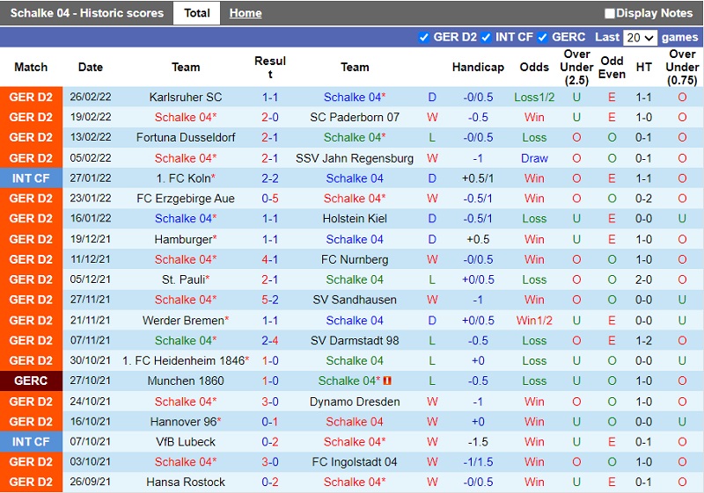The width and height of the screenshot is (704, 493).
Task: Select Fortuna Dusseldorf team link
Action: tap(186, 138)
